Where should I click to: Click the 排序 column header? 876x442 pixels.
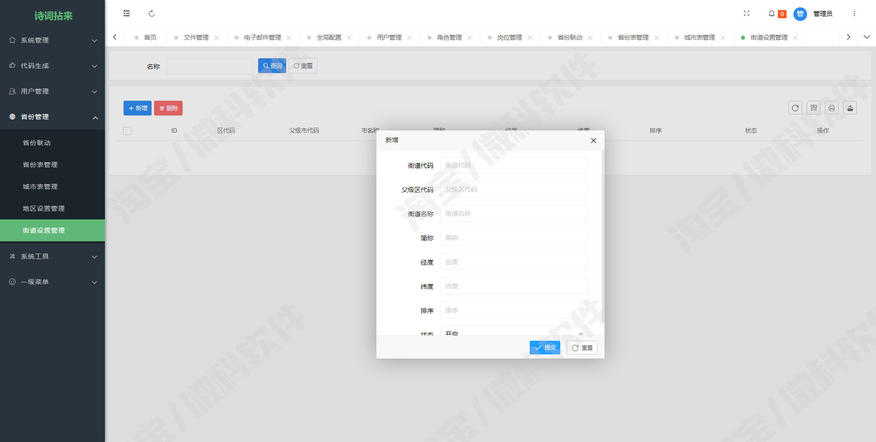(x=656, y=130)
